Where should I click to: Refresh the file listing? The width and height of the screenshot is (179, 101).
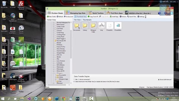[x=60, y=17]
